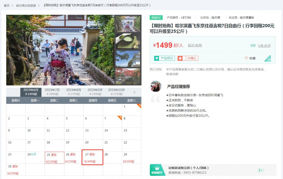Screen dimensions: 283x179
Task: Select June 27 date priced ¥1499
Action: tap(92, 157)
